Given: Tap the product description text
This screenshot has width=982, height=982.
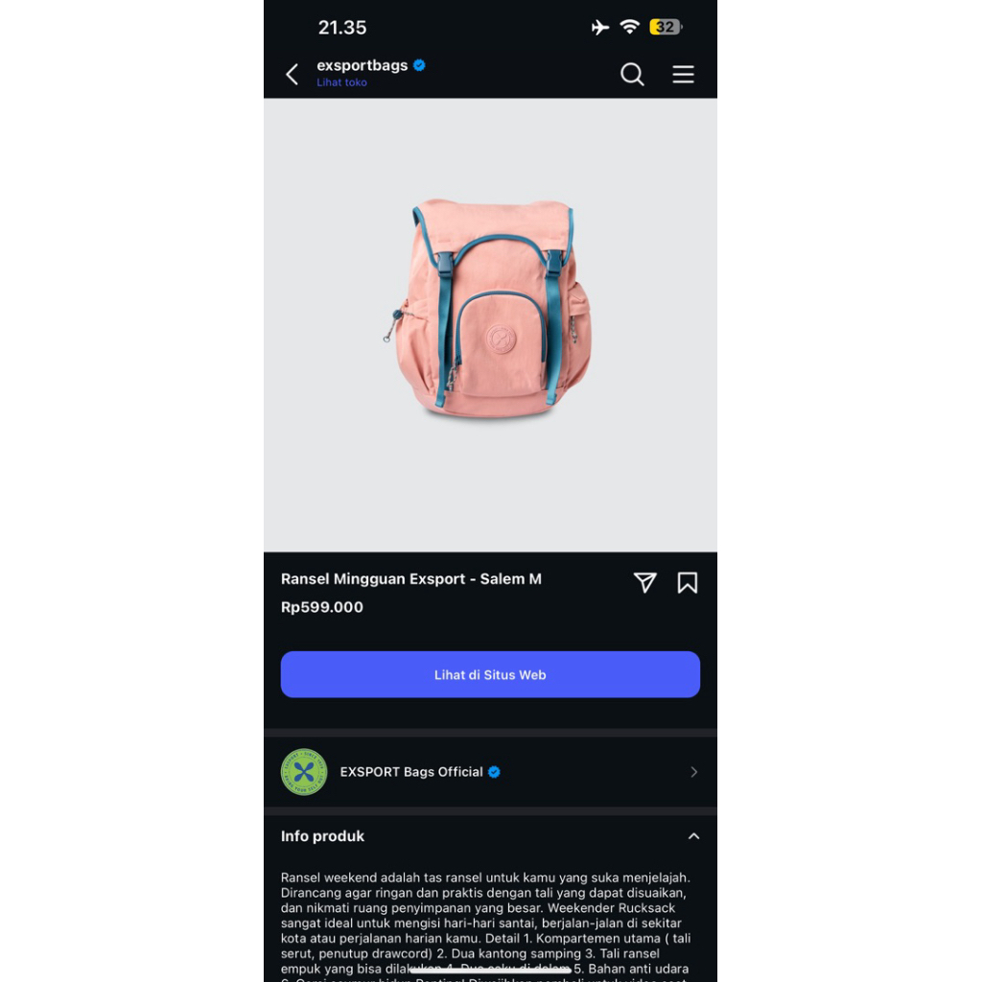Looking at the screenshot, I should click(486, 924).
